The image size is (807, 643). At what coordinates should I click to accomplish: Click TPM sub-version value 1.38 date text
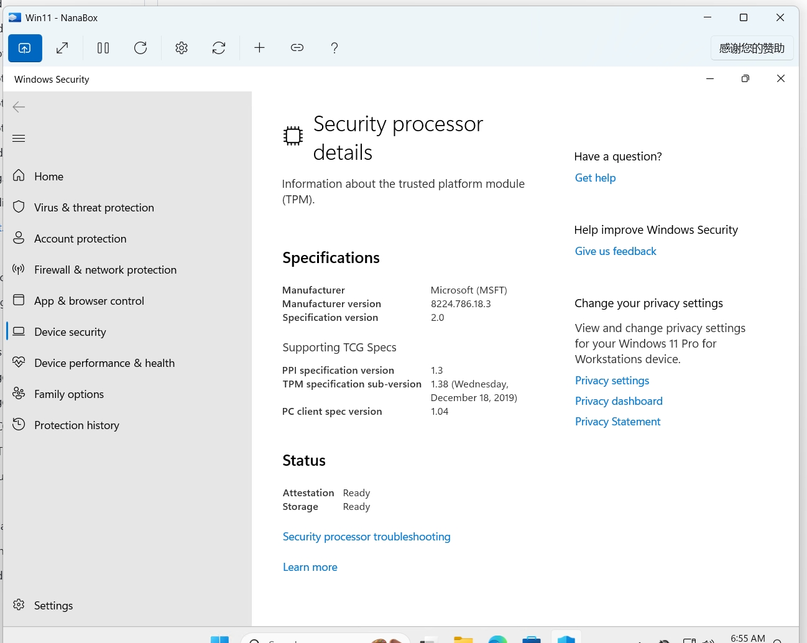474,391
